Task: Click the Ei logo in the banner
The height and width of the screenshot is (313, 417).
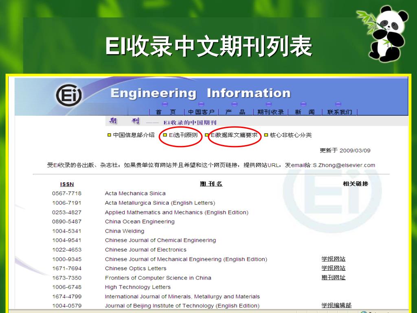Action: [68, 95]
